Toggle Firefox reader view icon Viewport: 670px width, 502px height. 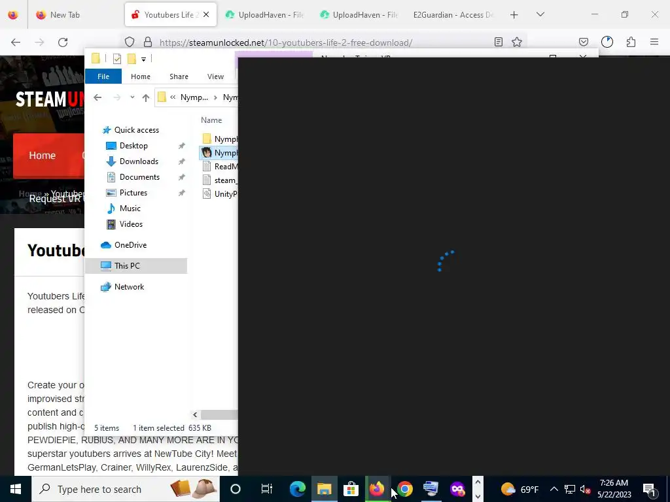click(498, 42)
